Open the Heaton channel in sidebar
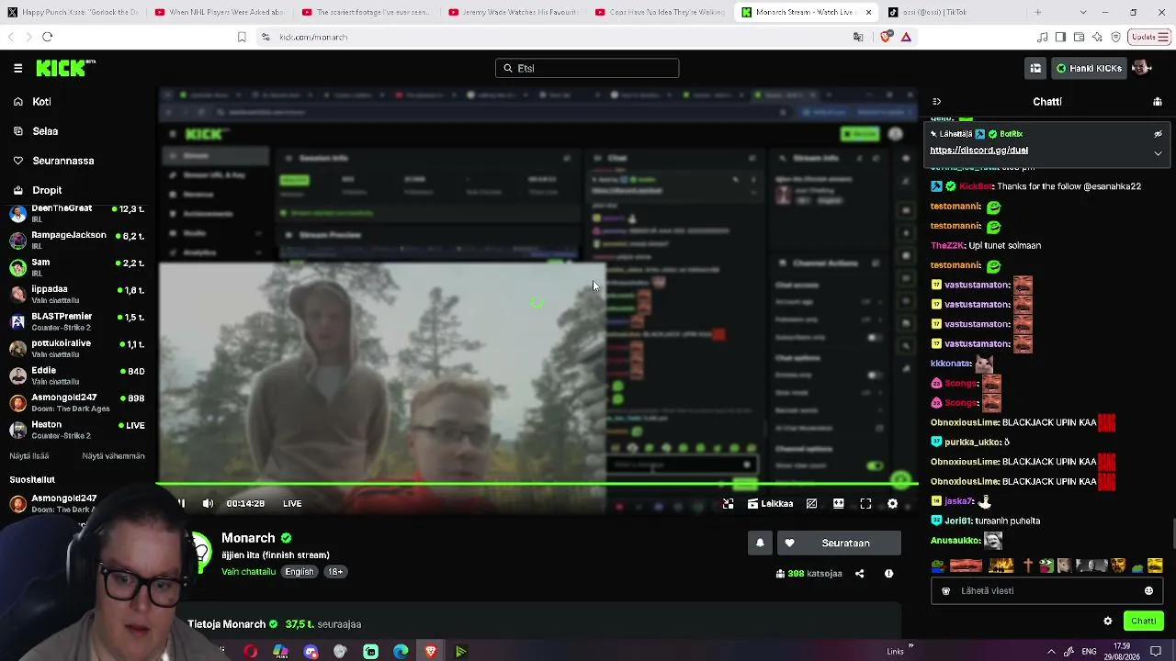 pos(77,430)
